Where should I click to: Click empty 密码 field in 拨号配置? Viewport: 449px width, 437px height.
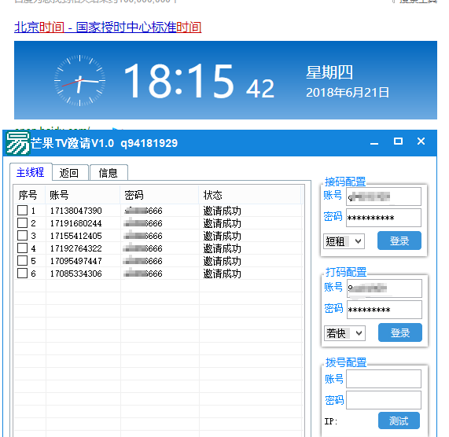click(384, 400)
